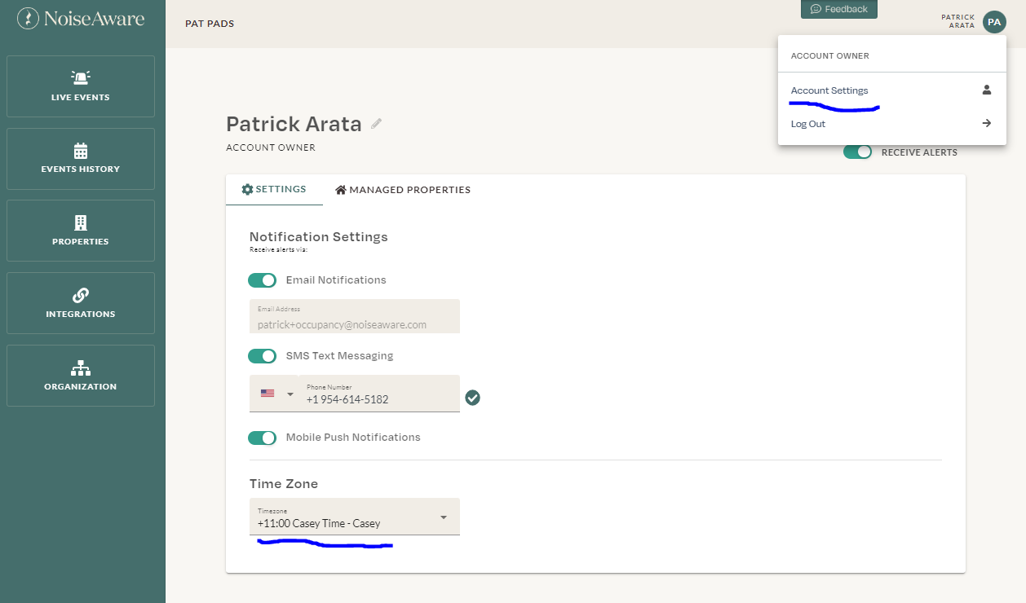This screenshot has height=603, width=1026.
Task: Toggle Mobile Push Notifications
Action: 263,438
